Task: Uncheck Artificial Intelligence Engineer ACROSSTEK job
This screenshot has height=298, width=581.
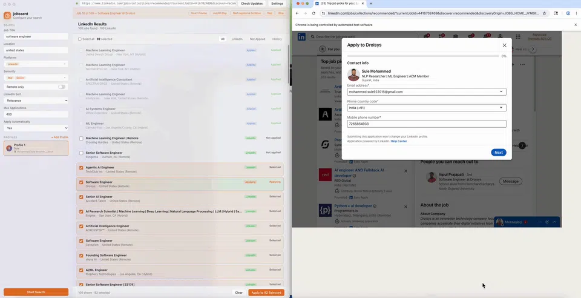Action: click(81, 226)
